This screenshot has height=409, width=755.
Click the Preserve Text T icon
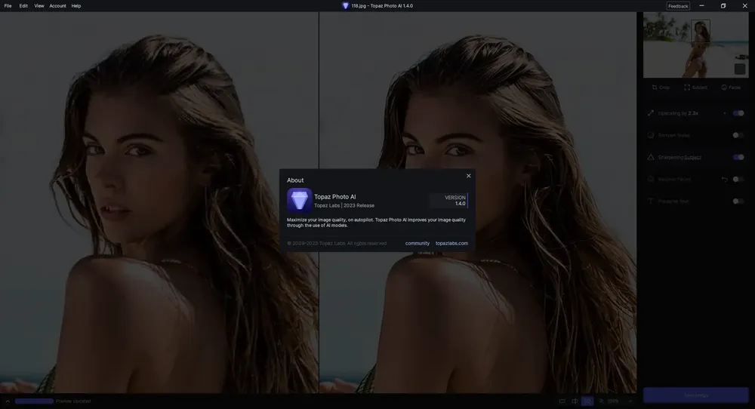coord(651,201)
